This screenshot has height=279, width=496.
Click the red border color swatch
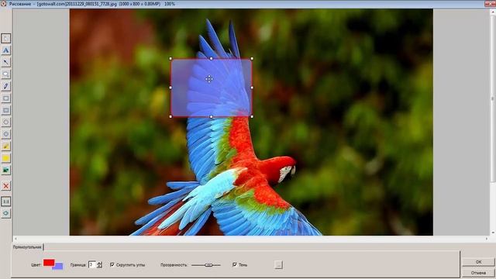(49, 263)
